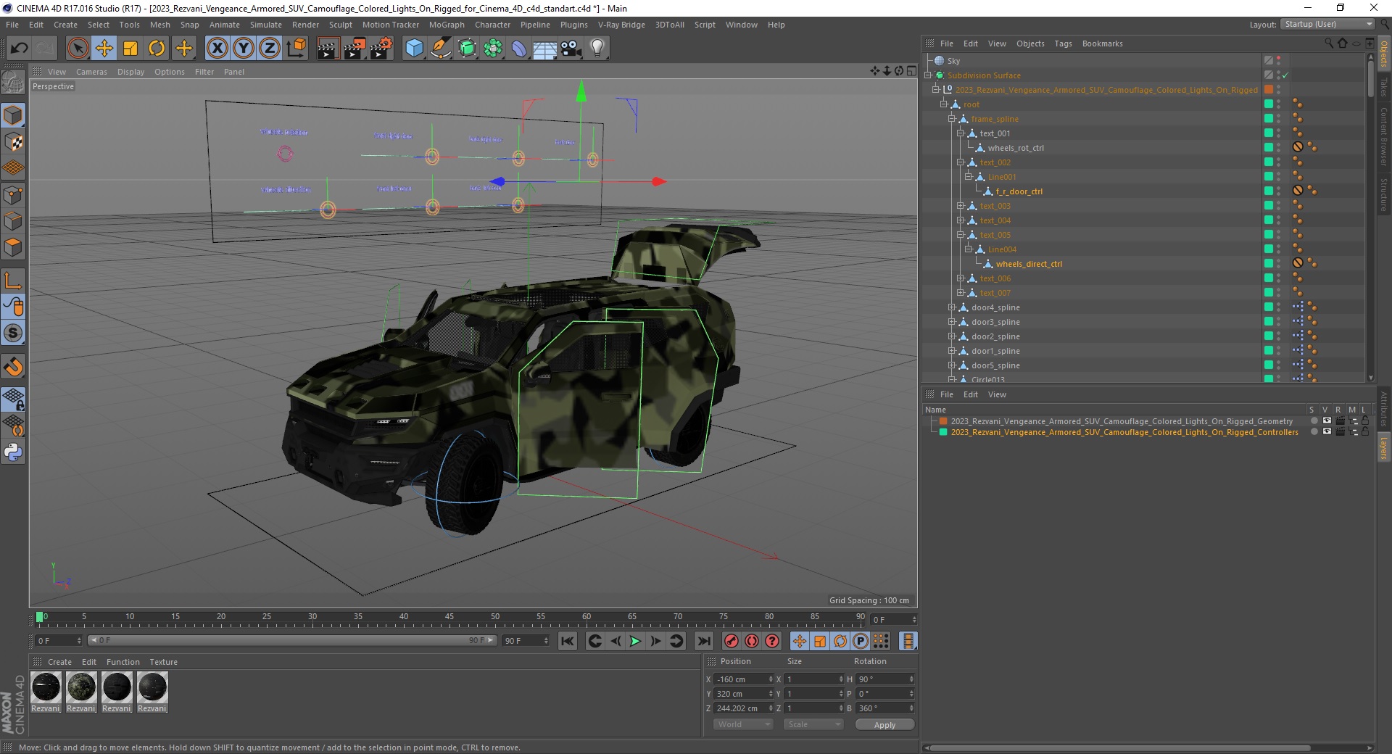Switch to Texture mode checkerboard icon
Screen dimensions: 1392x754
13,142
